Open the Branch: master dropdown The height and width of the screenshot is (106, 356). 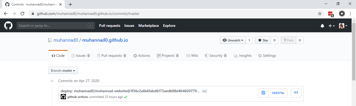pos(63,71)
